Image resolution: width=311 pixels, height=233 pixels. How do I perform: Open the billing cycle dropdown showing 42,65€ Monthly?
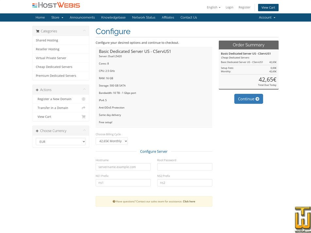point(112,141)
